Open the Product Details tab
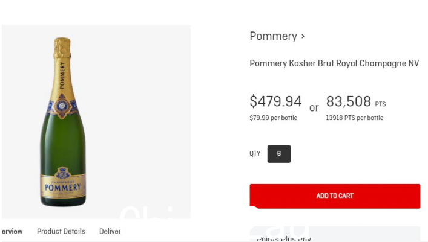The image size is (428, 242). [x=61, y=231]
